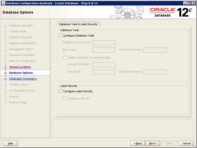Viewport: 197px width, 148px height.
Task: Select the Database Vault & Label Security tab
Action: [x=78, y=24]
